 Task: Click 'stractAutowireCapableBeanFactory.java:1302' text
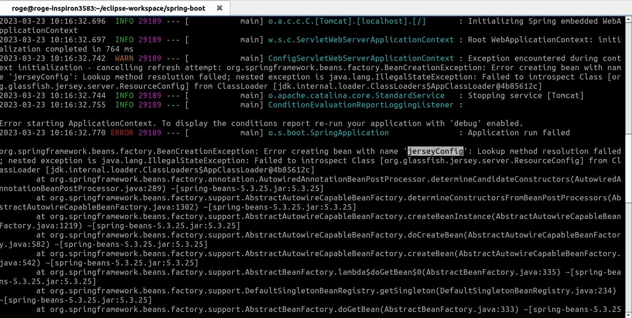coord(97,207)
